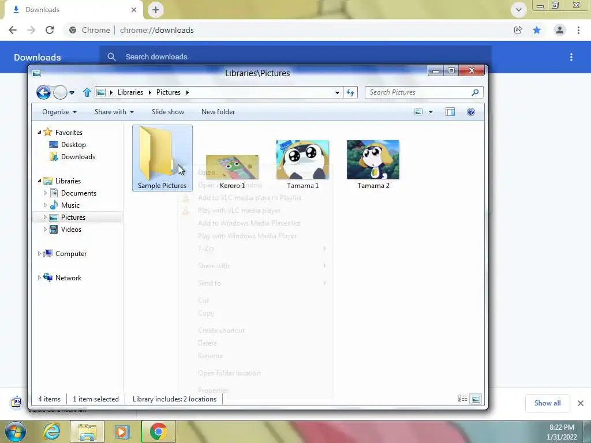591x443 pixels.
Task: Dismiss the Chrome download shelf
Action: (x=581, y=403)
